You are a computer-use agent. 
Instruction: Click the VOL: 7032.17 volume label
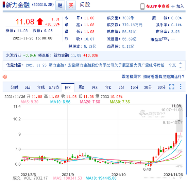[36, 178]
